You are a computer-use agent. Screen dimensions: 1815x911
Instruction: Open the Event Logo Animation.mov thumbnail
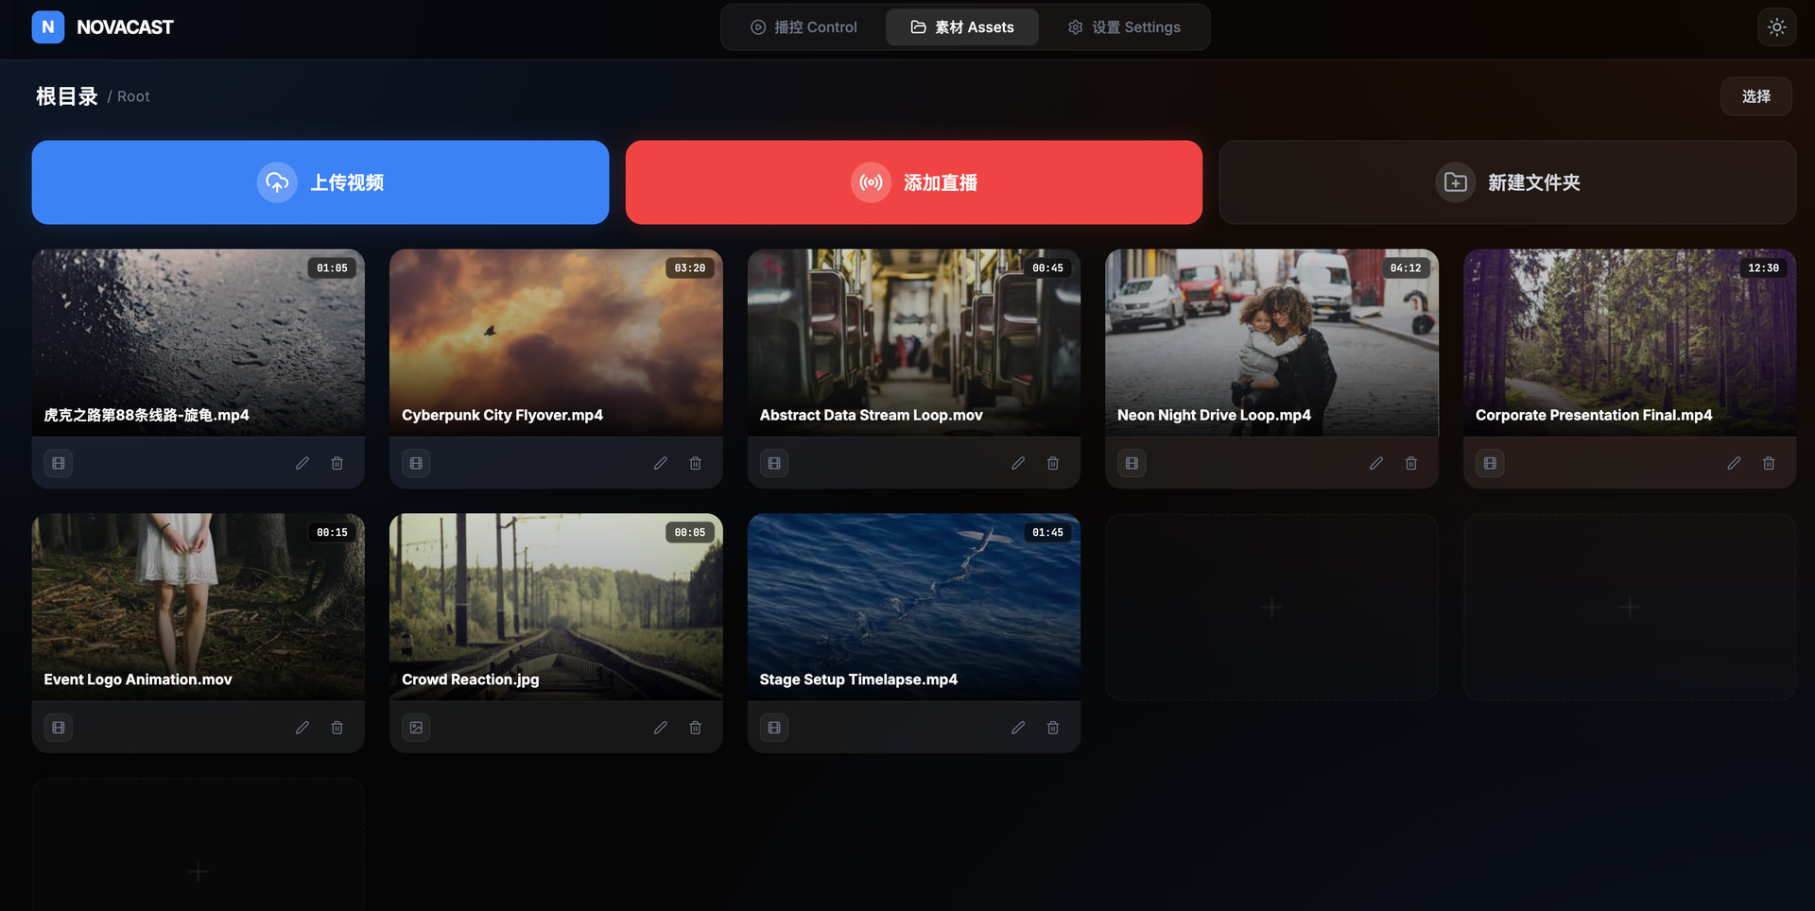pos(199,607)
